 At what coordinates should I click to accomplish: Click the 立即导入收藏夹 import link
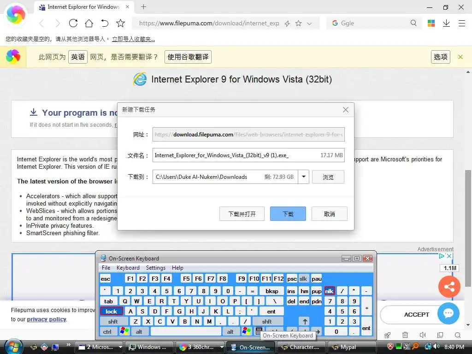point(133,39)
